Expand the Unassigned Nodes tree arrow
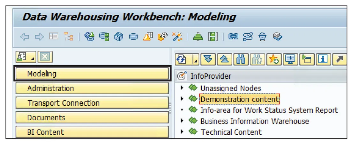The height and width of the screenshot is (142, 351). [182, 88]
